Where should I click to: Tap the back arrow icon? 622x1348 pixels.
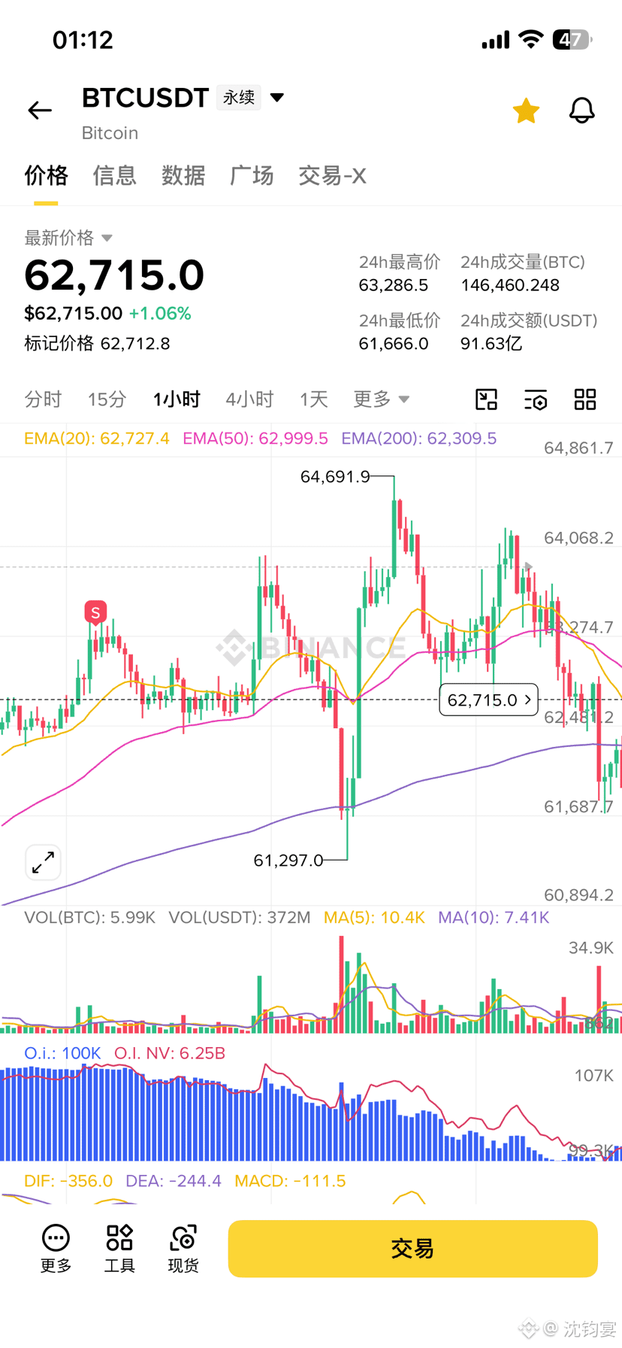pos(40,111)
